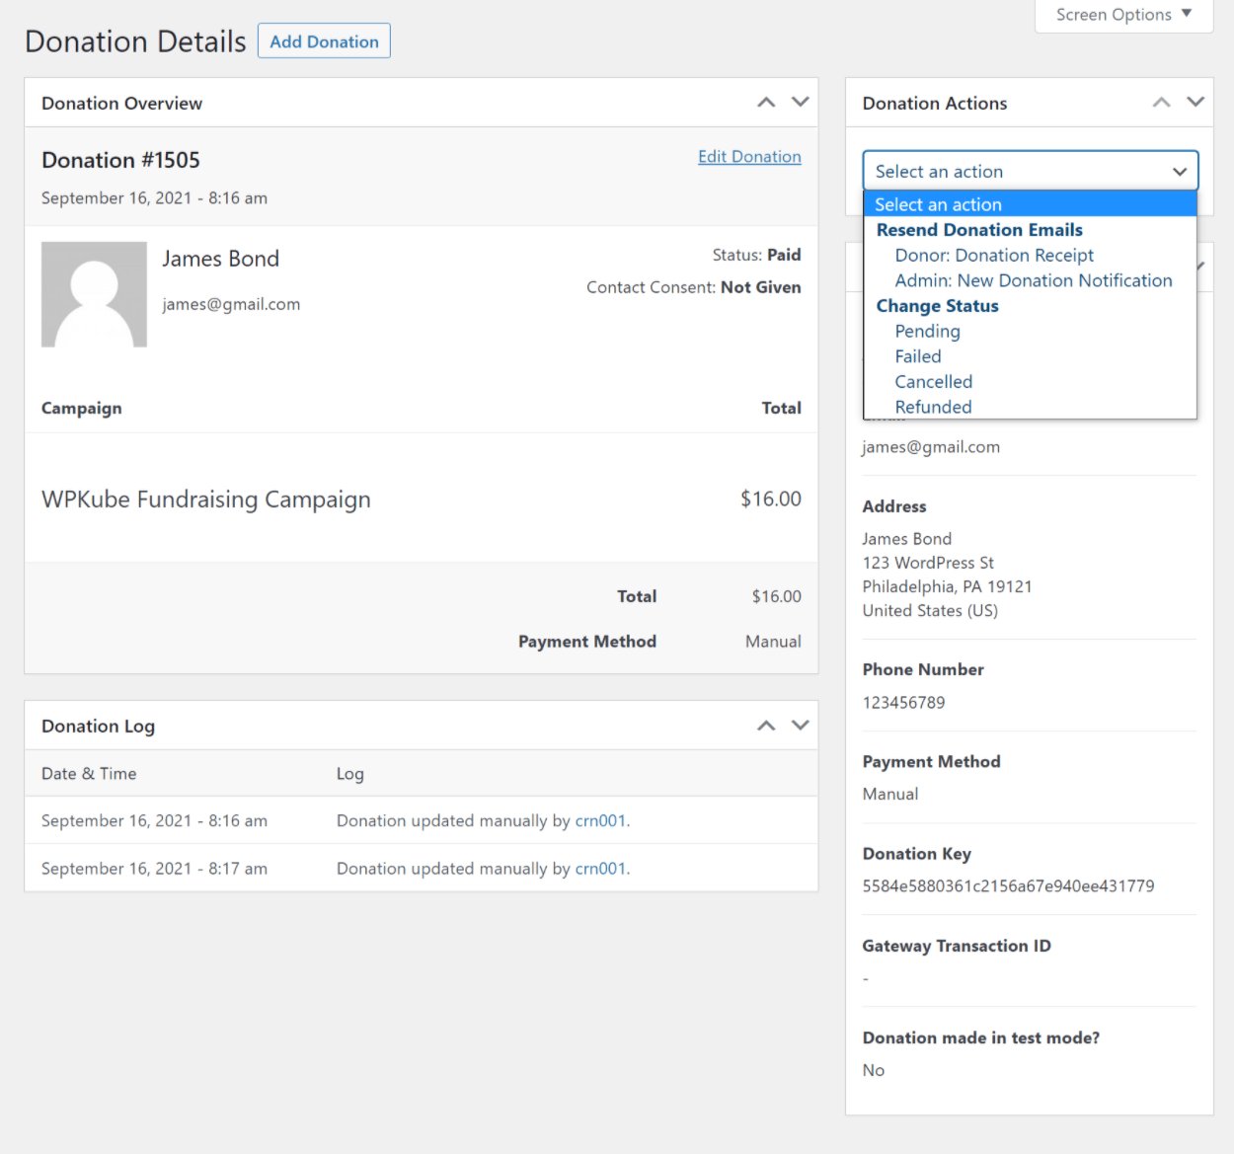The image size is (1234, 1154).
Task: Open the Screen Options dropdown
Action: tap(1123, 15)
